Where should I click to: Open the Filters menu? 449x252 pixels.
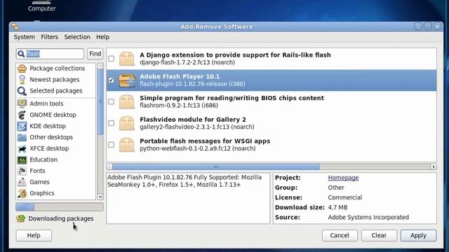[49, 37]
